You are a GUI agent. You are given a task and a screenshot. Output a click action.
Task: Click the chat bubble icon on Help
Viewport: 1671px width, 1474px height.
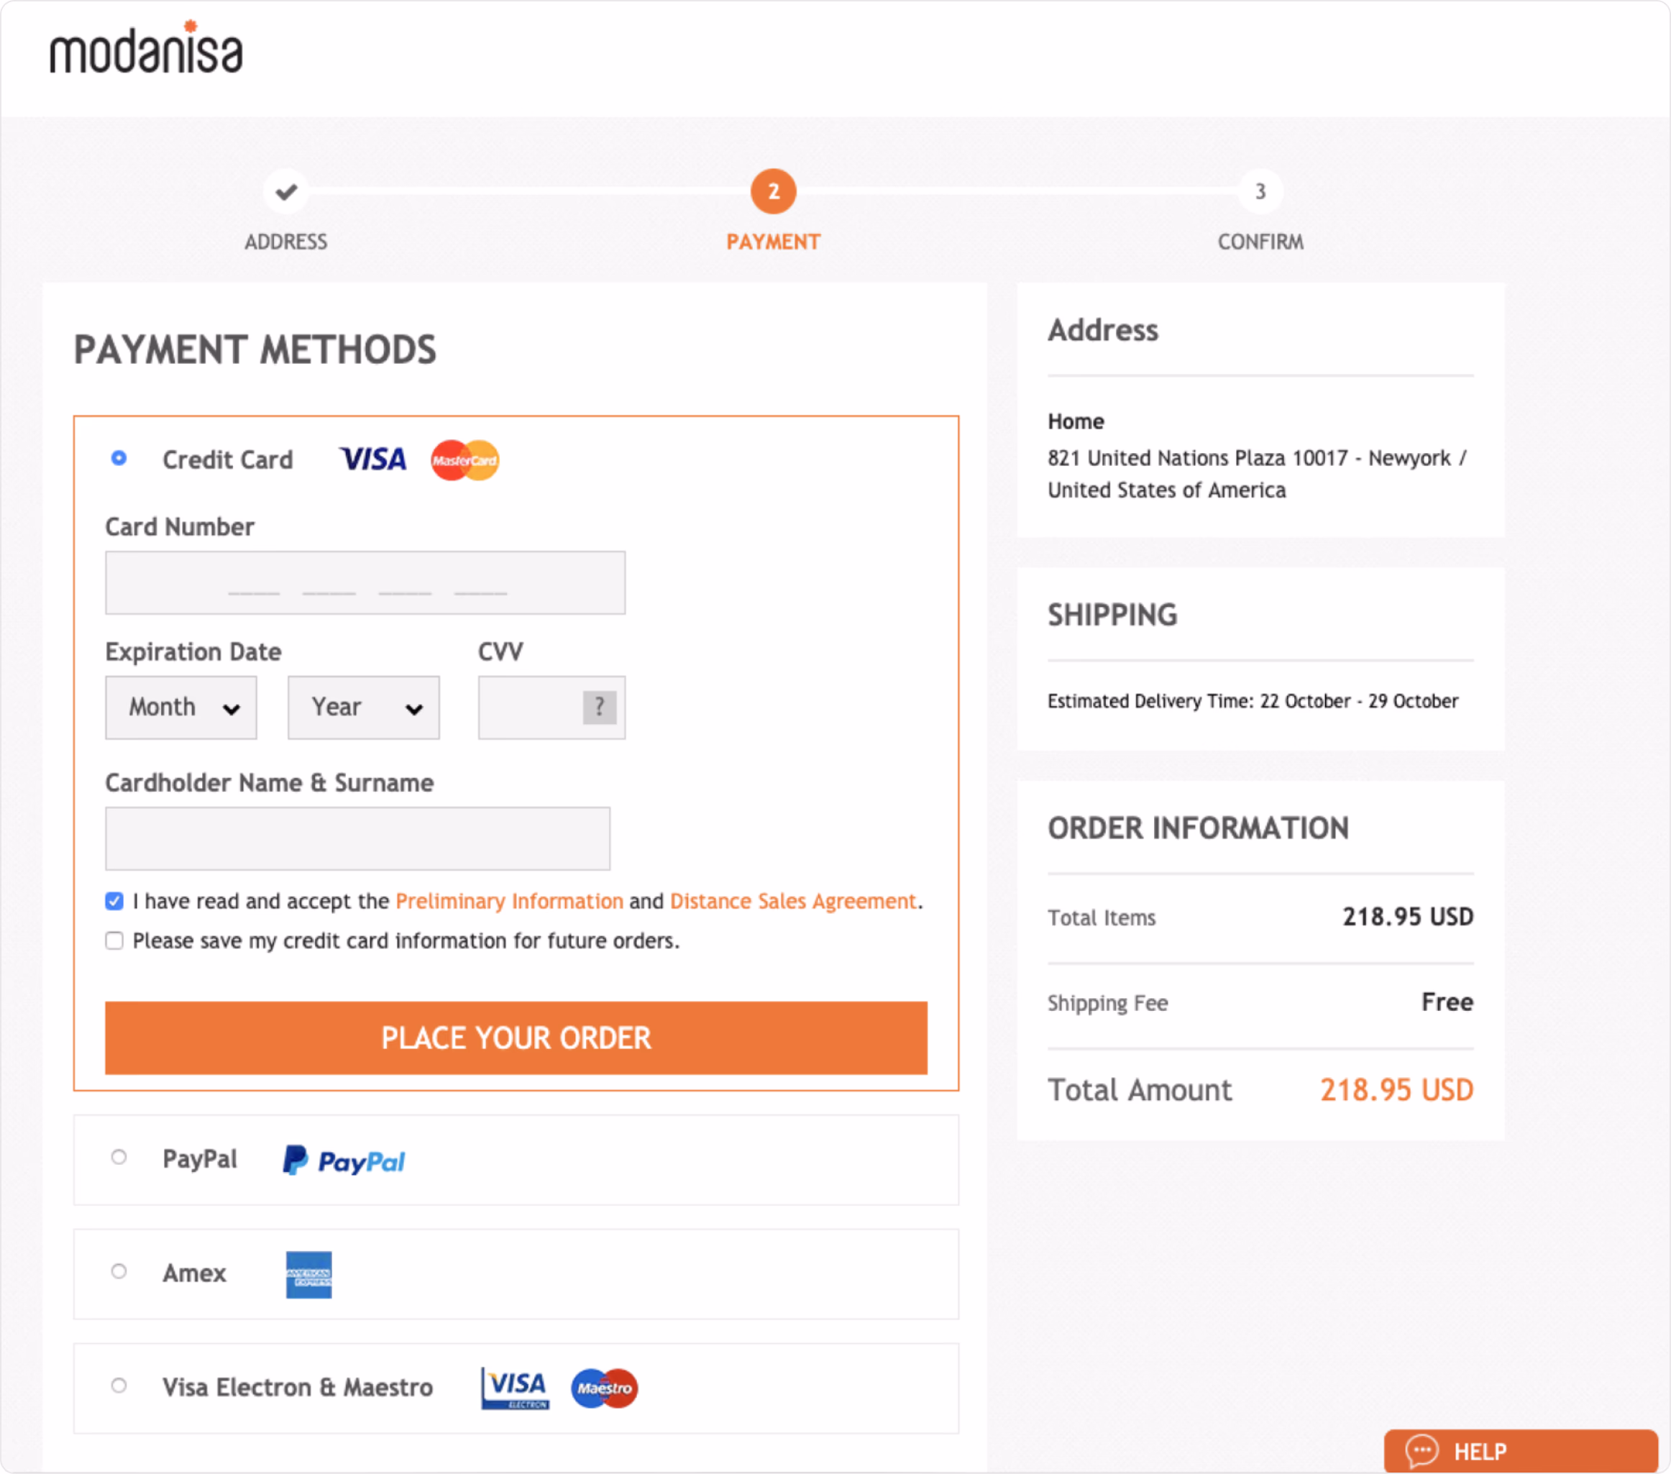click(x=1422, y=1451)
